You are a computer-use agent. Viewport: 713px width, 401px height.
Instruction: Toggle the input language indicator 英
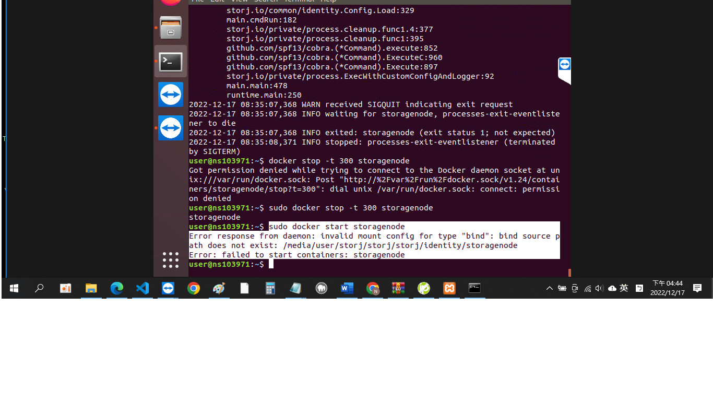[624, 288]
